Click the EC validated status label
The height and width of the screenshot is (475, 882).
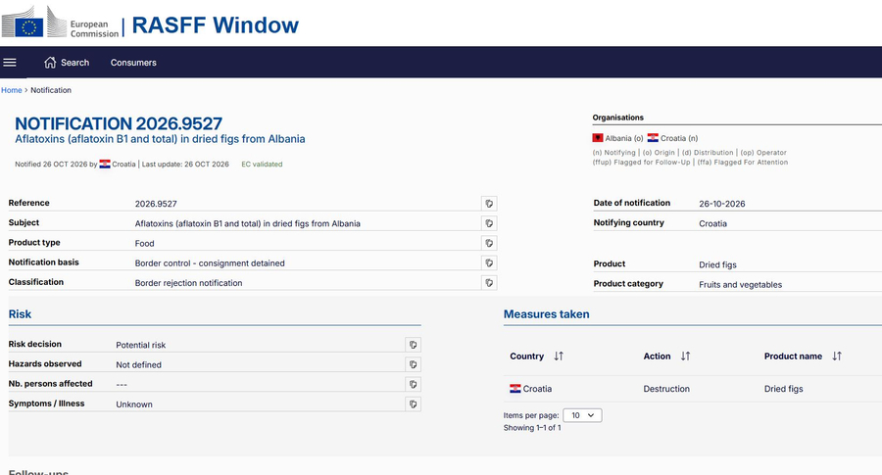pos(262,165)
